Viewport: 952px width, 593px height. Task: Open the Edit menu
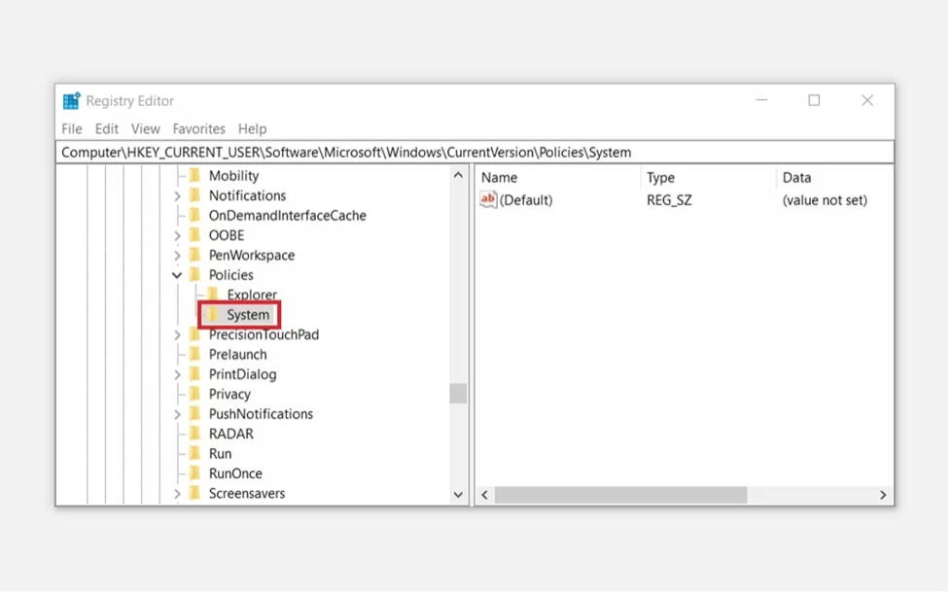click(x=106, y=129)
